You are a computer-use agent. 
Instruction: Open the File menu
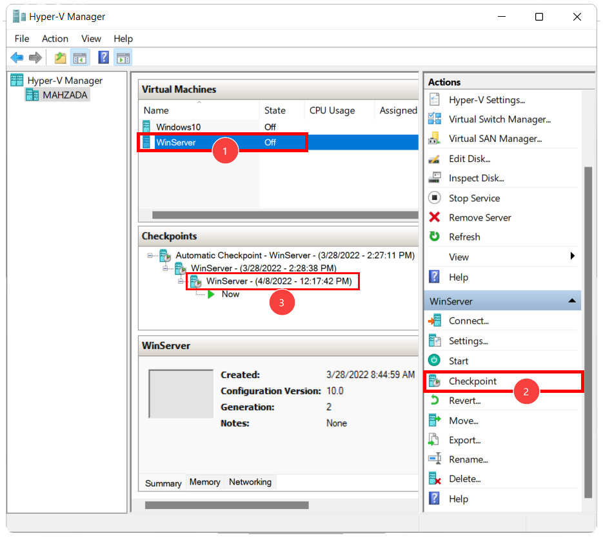click(21, 39)
